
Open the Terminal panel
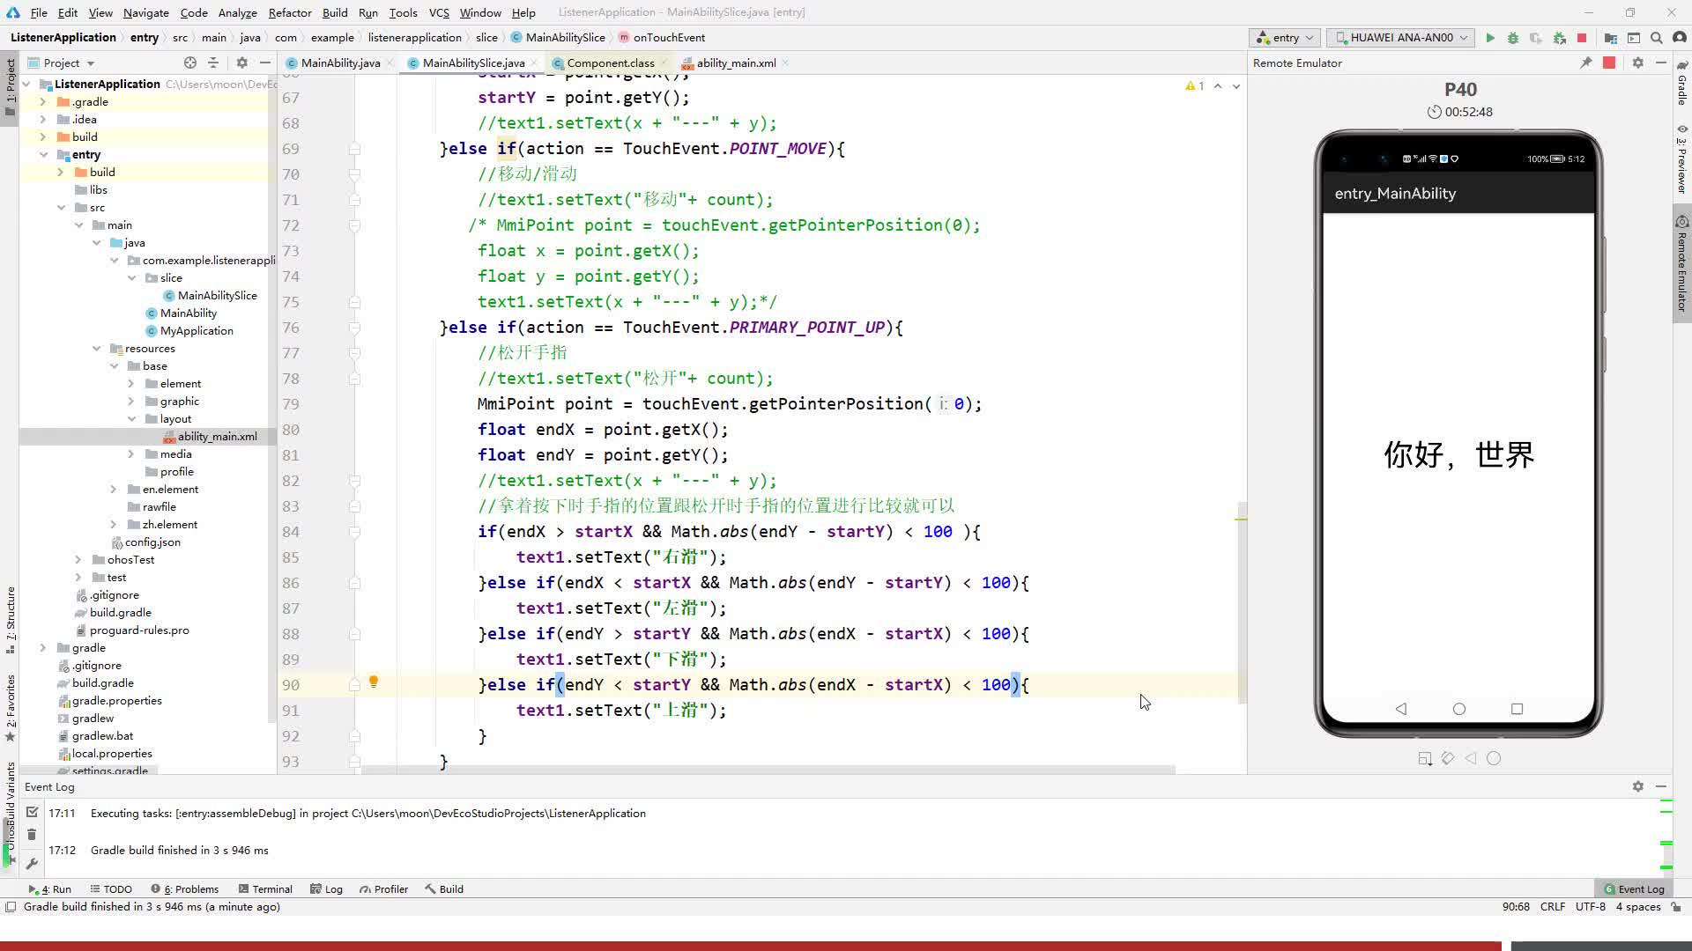(x=272, y=888)
